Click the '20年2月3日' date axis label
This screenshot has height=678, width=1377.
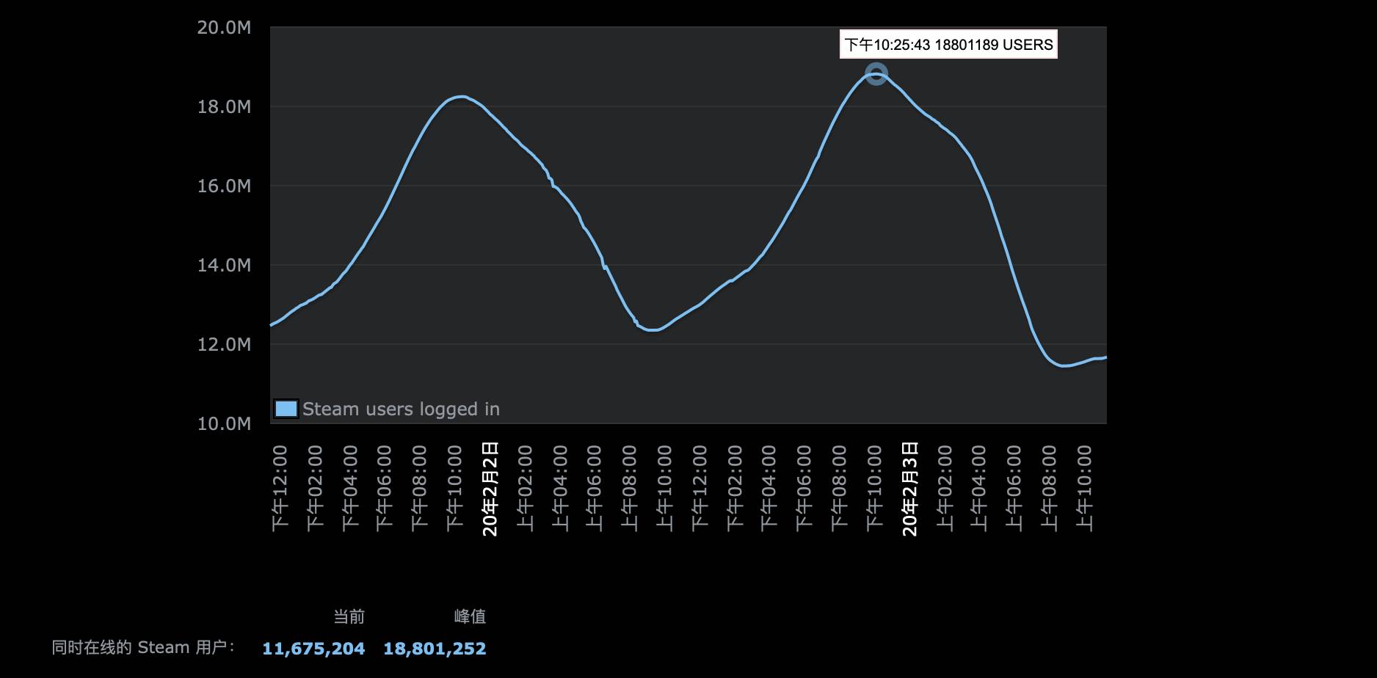point(909,489)
